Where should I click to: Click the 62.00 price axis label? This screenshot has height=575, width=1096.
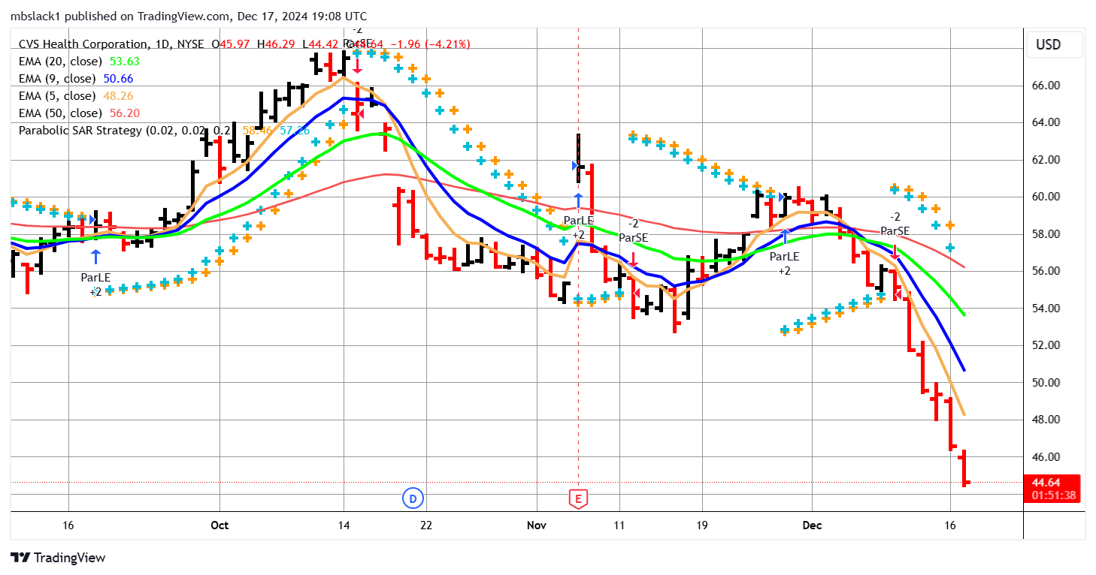tap(1046, 160)
